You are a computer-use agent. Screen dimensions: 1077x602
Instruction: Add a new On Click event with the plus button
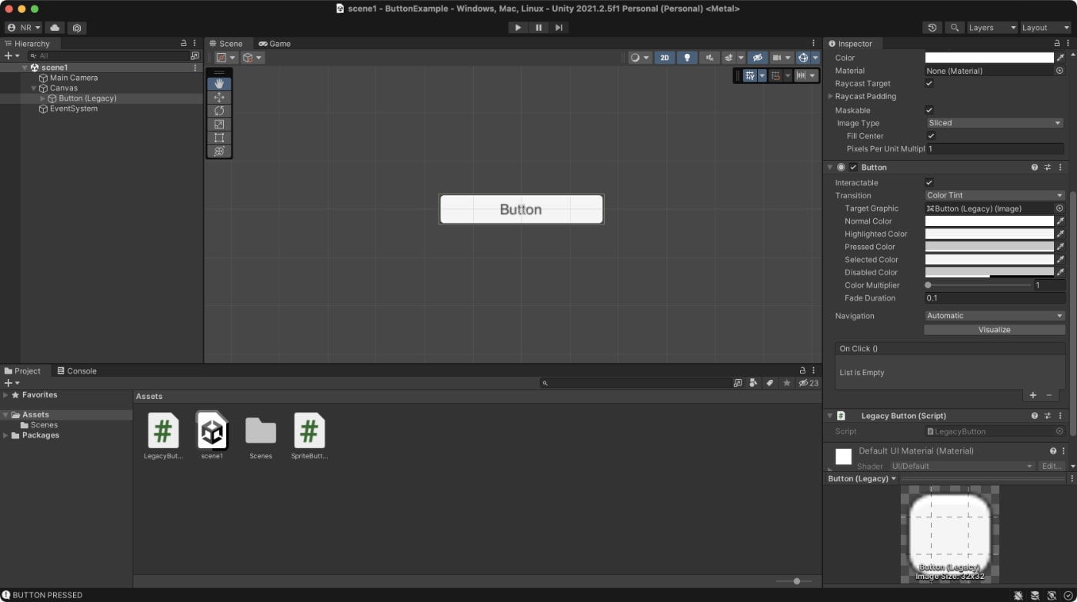[1032, 395]
